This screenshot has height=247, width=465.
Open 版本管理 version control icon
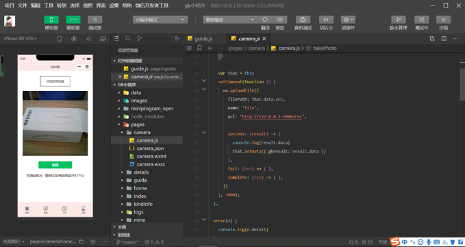point(399,20)
